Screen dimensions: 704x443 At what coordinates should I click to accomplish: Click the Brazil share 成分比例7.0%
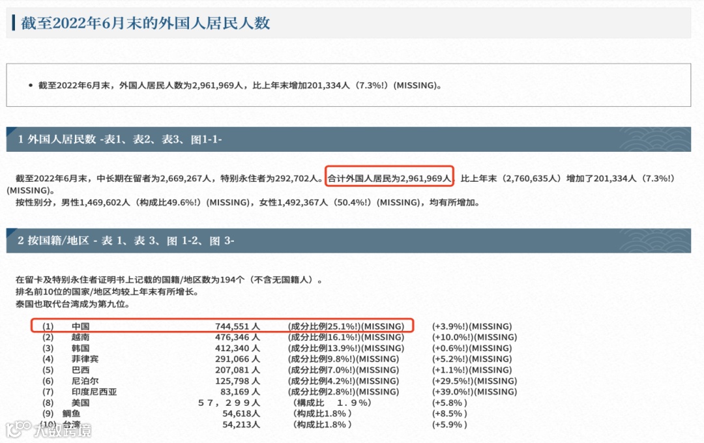tap(344, 370)
